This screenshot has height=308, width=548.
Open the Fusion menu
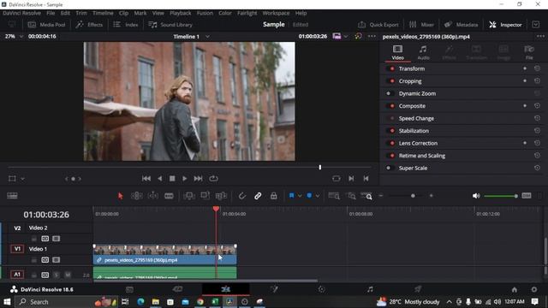(205, 13)
